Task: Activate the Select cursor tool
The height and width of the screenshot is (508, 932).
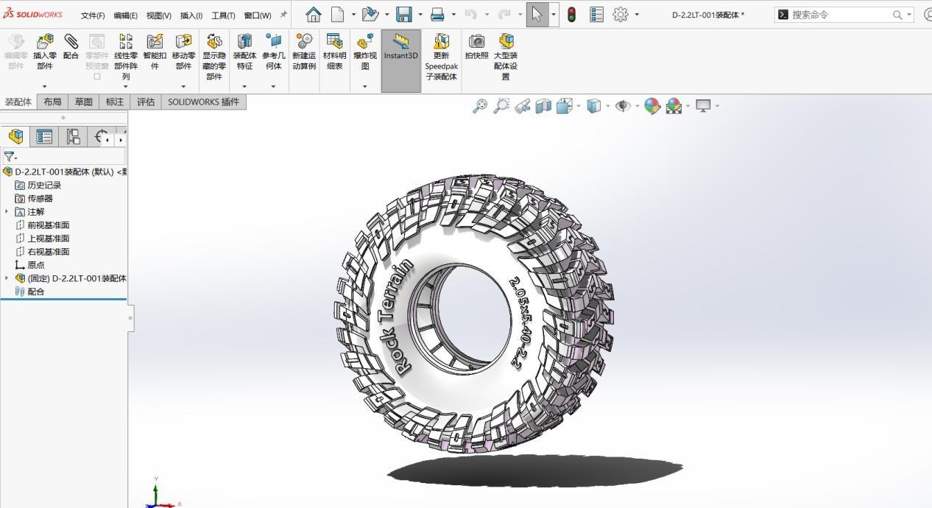Action: click(537, 15)
